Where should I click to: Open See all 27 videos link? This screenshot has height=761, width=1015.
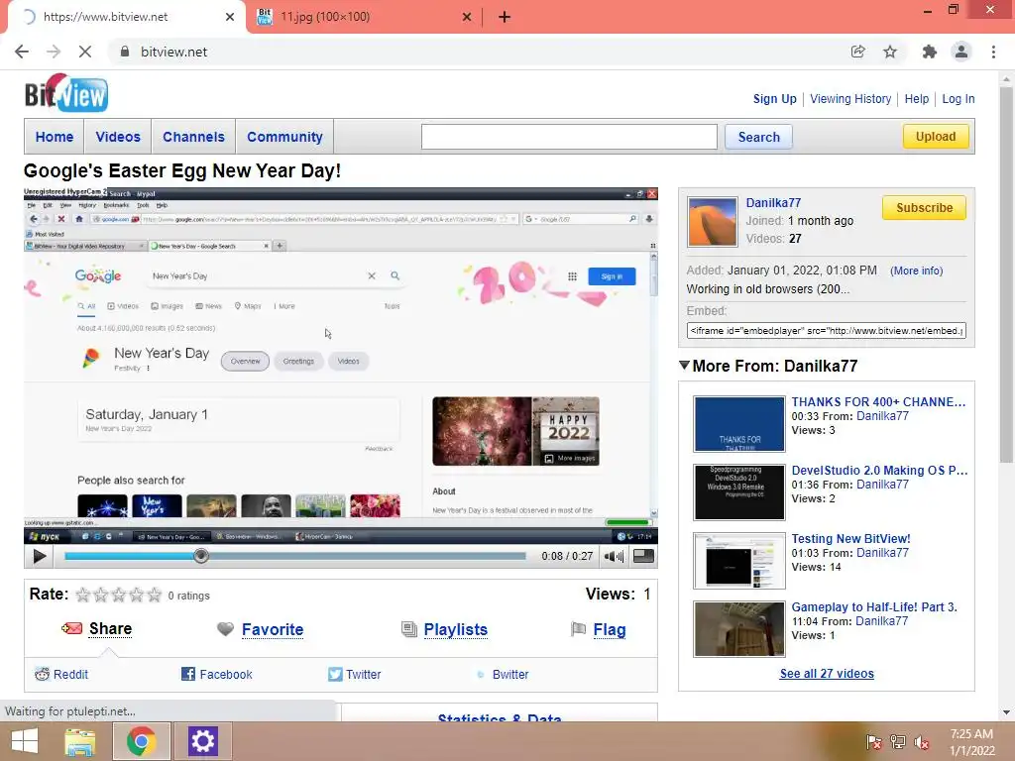tap(827, 674)
